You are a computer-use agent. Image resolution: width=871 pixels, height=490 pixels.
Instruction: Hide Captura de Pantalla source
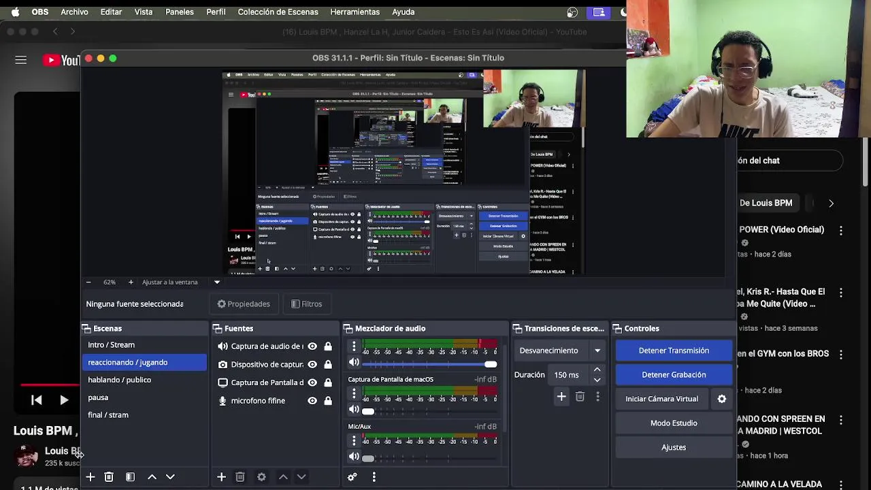(x=312, y=382)
